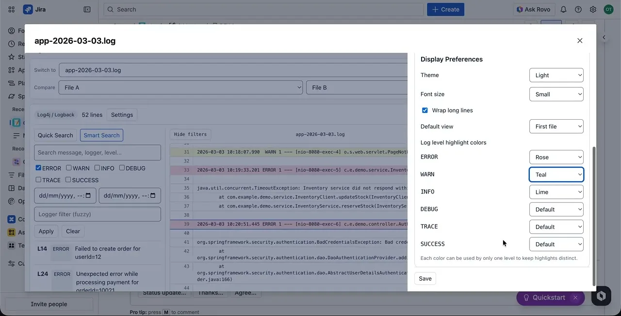Open the Jira settings gear icon
Viewport: 621px width, 316px height.
593,9
